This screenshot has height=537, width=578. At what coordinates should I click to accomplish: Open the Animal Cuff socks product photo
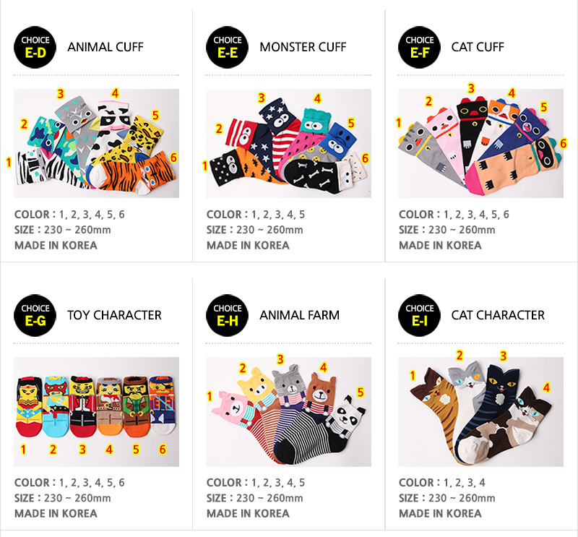tap(96, 143)
